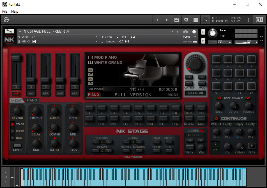Mute the instrument with M button

point(203,41)
